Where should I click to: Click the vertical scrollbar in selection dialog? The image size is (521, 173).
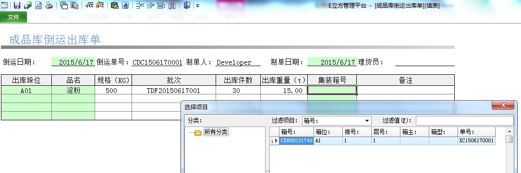(509, 150)
